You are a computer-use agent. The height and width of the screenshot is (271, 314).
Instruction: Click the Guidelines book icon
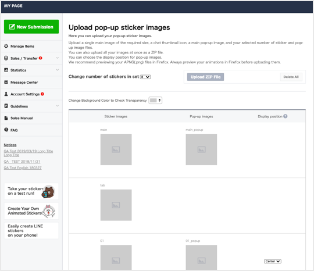click(6, 106)
